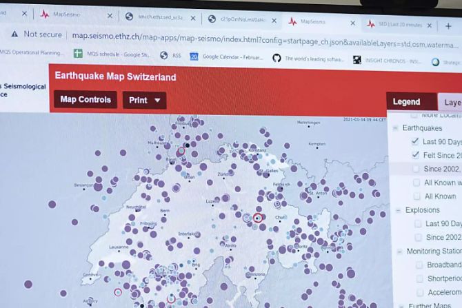Screen dimensions: 462x308
Task: Click the Zürich city label on the map
Action: pos(225,174)
